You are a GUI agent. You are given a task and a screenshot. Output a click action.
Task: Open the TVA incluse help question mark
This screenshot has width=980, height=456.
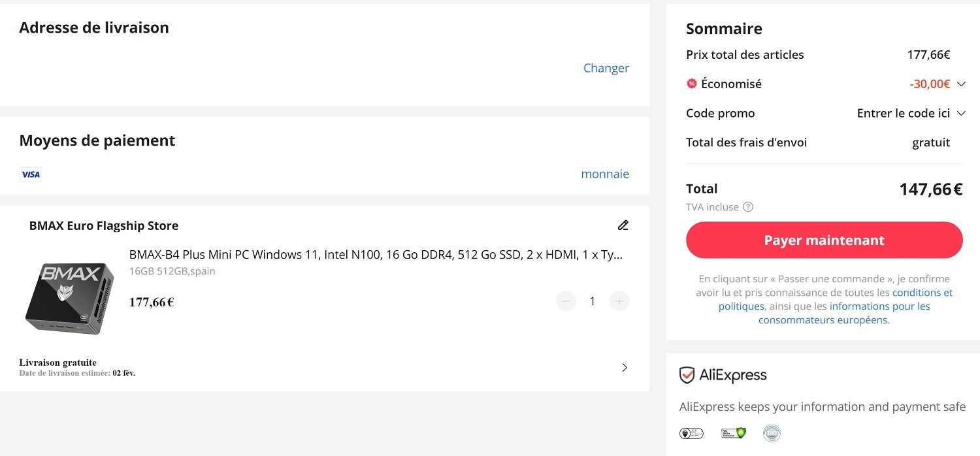click(748, 207)
